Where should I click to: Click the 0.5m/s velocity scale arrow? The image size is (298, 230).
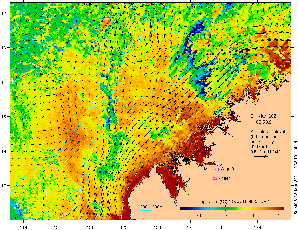(261, 157)
